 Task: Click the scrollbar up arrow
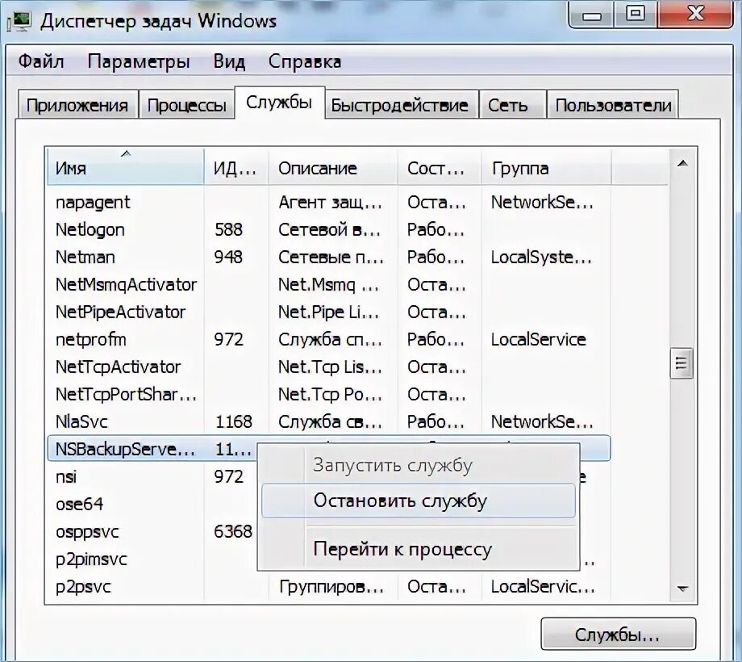682,164
